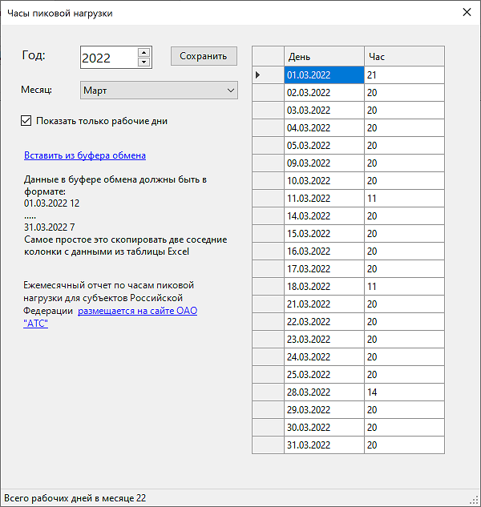Select the hour cell for 14.03.2022
This screenshot has width=481, height=507.
404,216
